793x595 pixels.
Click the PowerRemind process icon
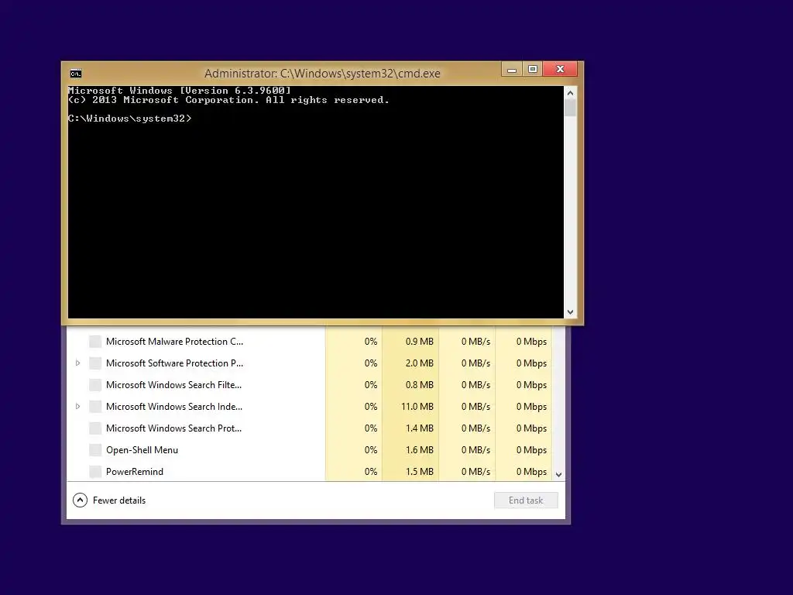pyautogui.click(x=95, y=472)
